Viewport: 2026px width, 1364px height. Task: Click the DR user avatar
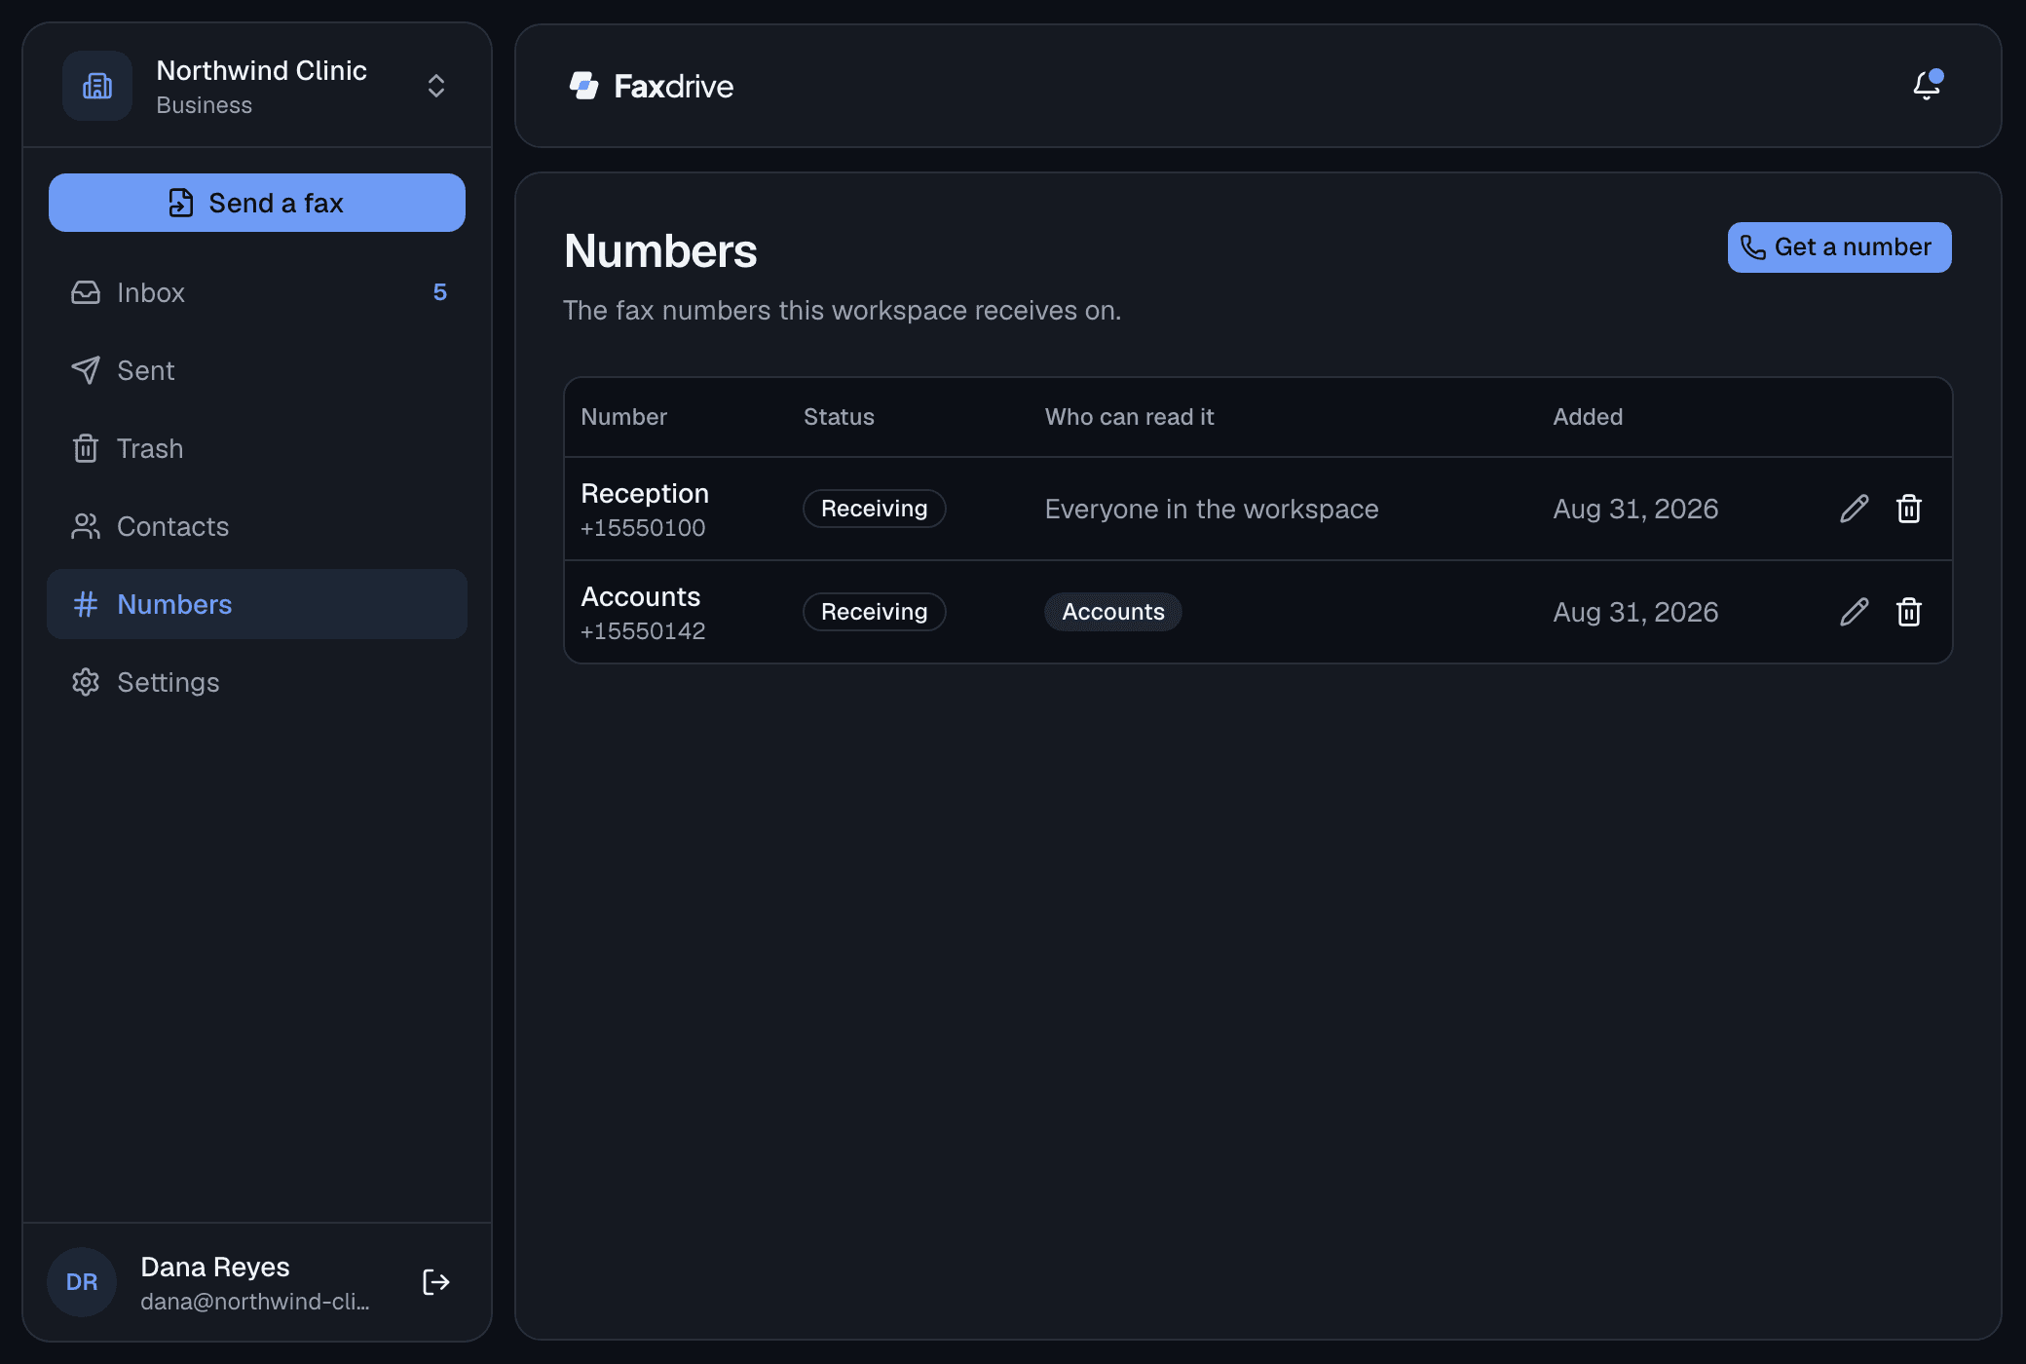coord(82,1282)
